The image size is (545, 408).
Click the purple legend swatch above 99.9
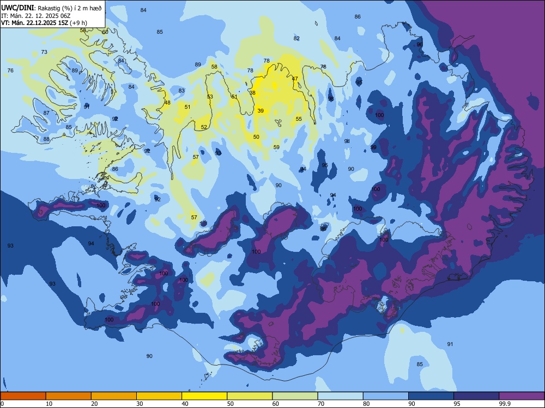tap(522, 396)
